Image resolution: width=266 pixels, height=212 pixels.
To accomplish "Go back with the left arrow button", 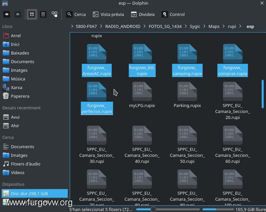I will pos(7,14).
